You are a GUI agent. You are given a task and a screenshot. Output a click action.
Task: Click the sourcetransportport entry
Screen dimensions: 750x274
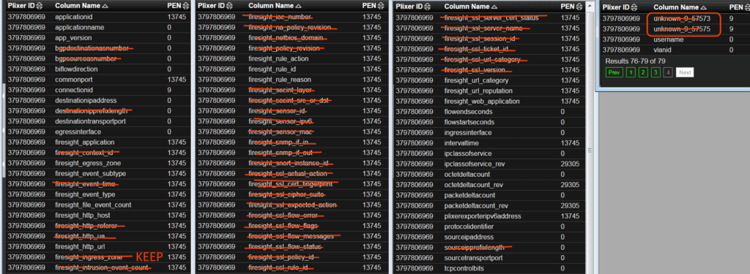point(474,258)
